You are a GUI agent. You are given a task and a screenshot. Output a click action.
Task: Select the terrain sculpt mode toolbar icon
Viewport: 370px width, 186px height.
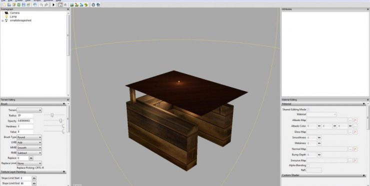point(71,4)
